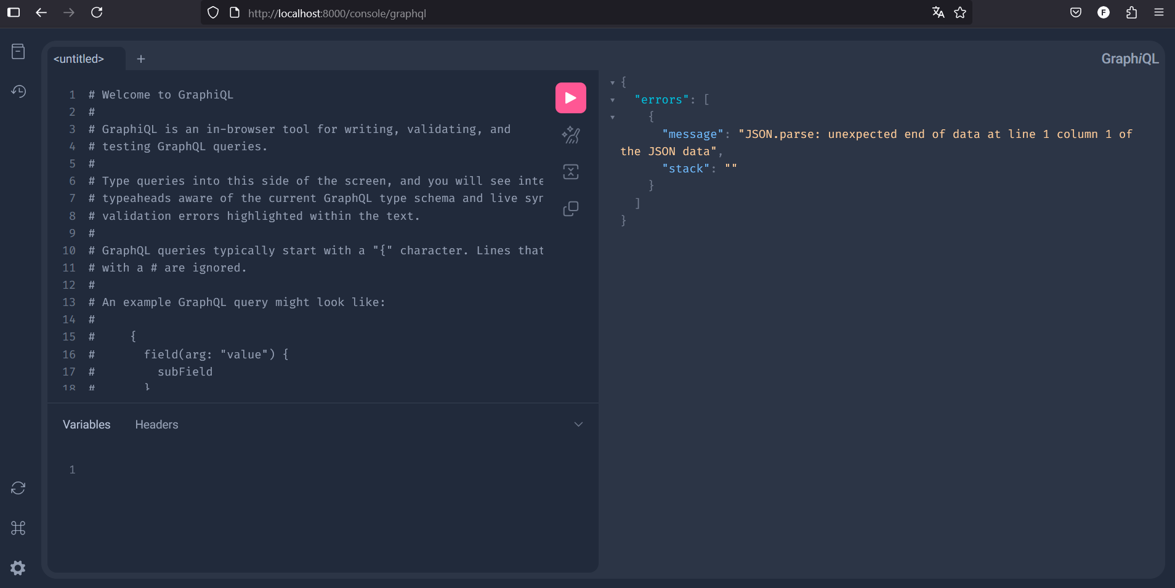Click the tracking protection shield icon

(x=213, y=13)
